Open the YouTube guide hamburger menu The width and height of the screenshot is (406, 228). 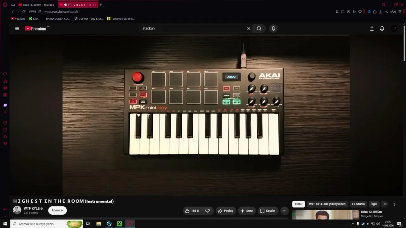coord(17,28)
